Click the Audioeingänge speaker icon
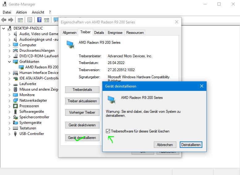The image size is (240, 175). (15, 39)
